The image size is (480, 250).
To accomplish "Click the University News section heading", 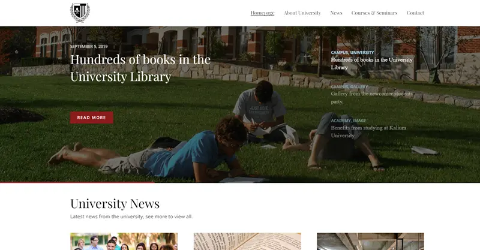I will [x=115, y=204].
